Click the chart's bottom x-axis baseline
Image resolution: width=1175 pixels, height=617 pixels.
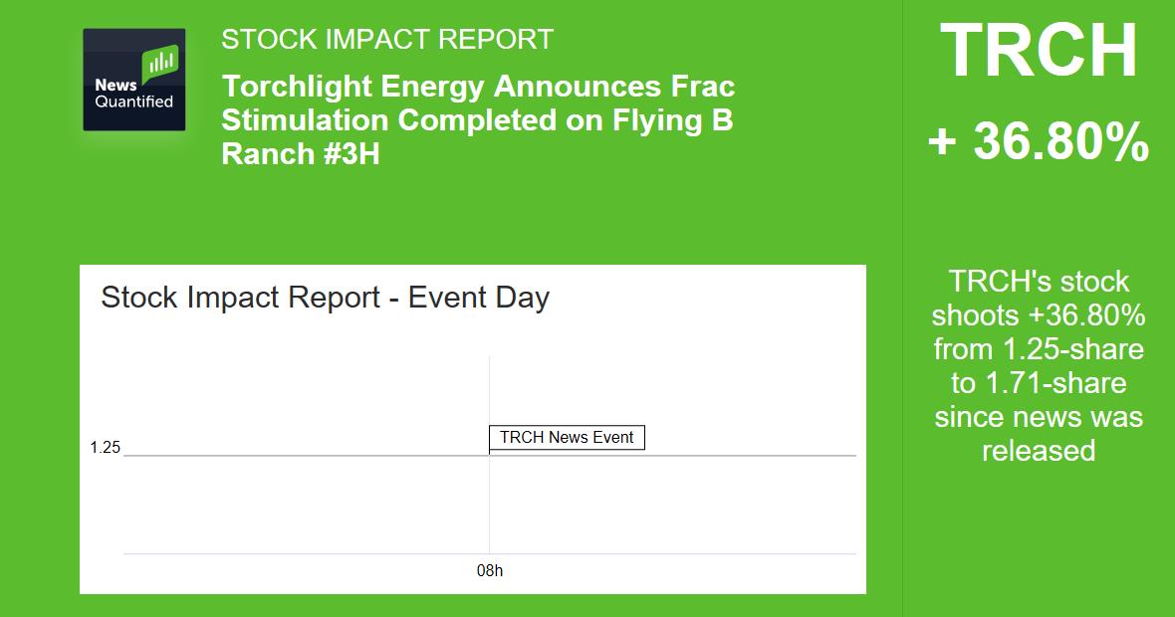[x=299, y=553]
